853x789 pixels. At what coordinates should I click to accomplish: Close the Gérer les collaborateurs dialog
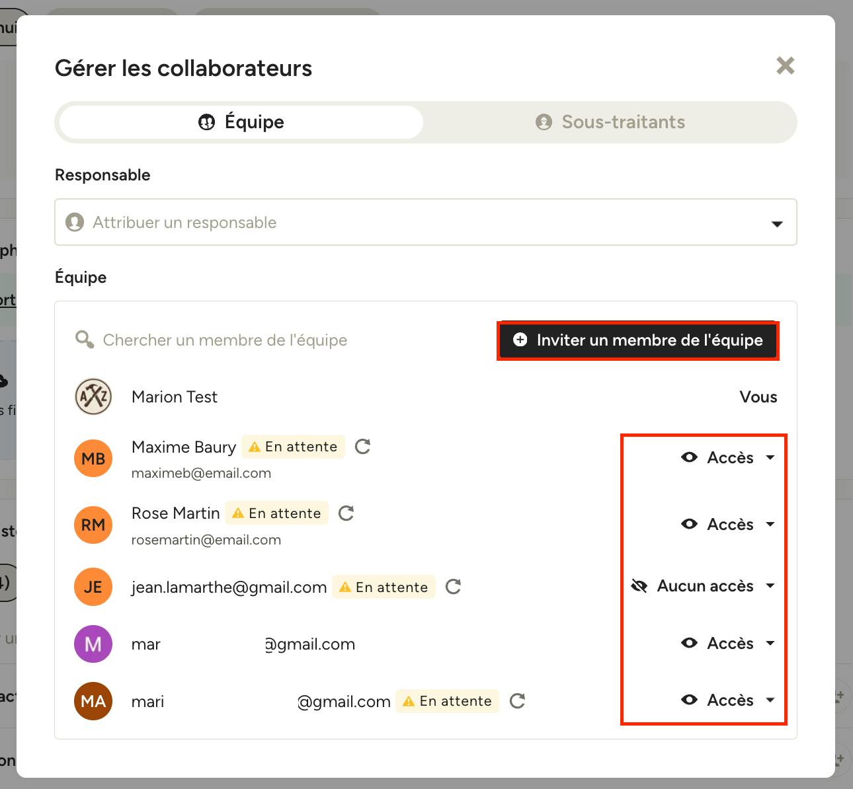(x=786, y=65)
